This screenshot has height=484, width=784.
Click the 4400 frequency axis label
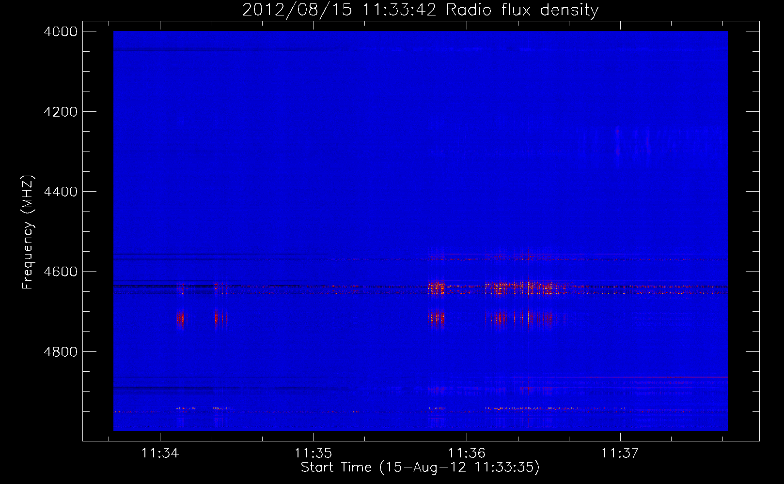click(61, 192)
